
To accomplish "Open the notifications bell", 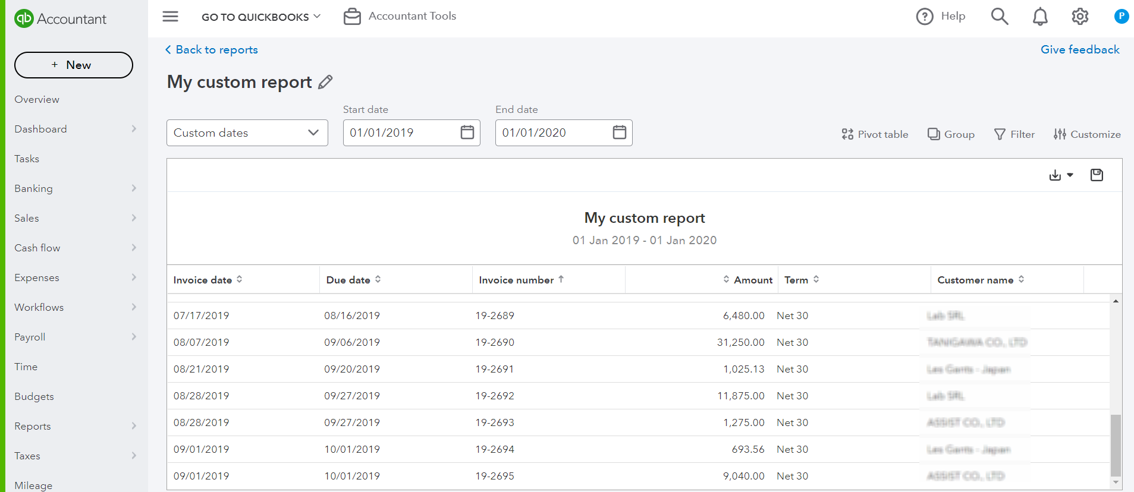I will (x=1040, y=17).
